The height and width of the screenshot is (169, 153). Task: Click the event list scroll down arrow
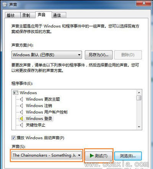pos(139,127)
